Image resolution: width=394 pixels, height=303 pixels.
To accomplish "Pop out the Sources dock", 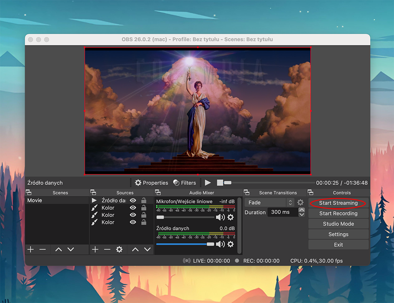I will coord(93,193).
